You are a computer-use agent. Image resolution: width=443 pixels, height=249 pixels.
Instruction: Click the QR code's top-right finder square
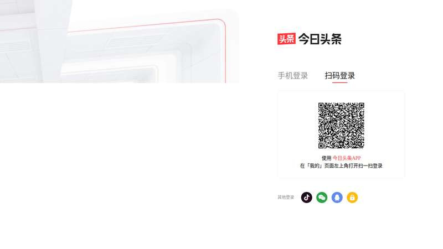(362, 105)
